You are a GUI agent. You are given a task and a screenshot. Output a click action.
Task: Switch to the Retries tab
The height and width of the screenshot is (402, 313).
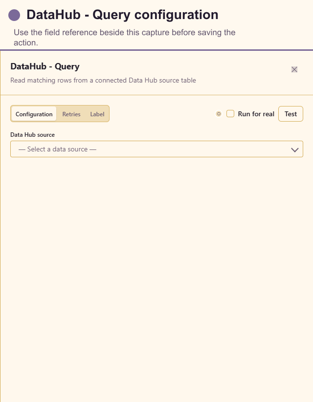coord(71,114)
